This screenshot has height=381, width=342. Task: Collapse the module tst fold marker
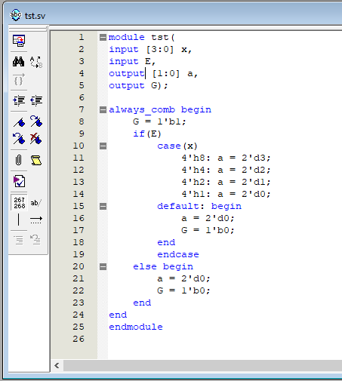click(103, 37)
